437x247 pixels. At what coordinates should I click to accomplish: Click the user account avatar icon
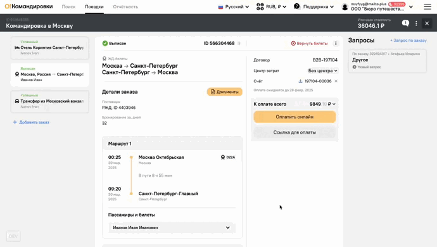pos(345,7)
